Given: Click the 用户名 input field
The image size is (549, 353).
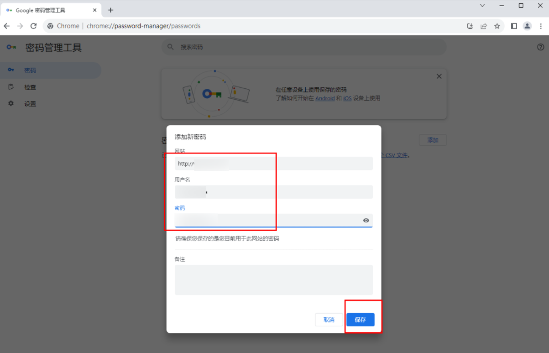Looking at the screenshot, I should click(x=274, y=192).
